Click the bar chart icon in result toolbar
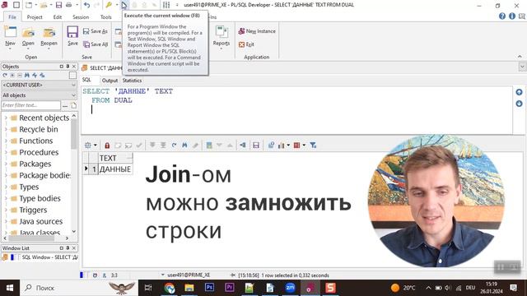Image resolution: width=527 pixels, height=296 pixels. coord(282,146)
